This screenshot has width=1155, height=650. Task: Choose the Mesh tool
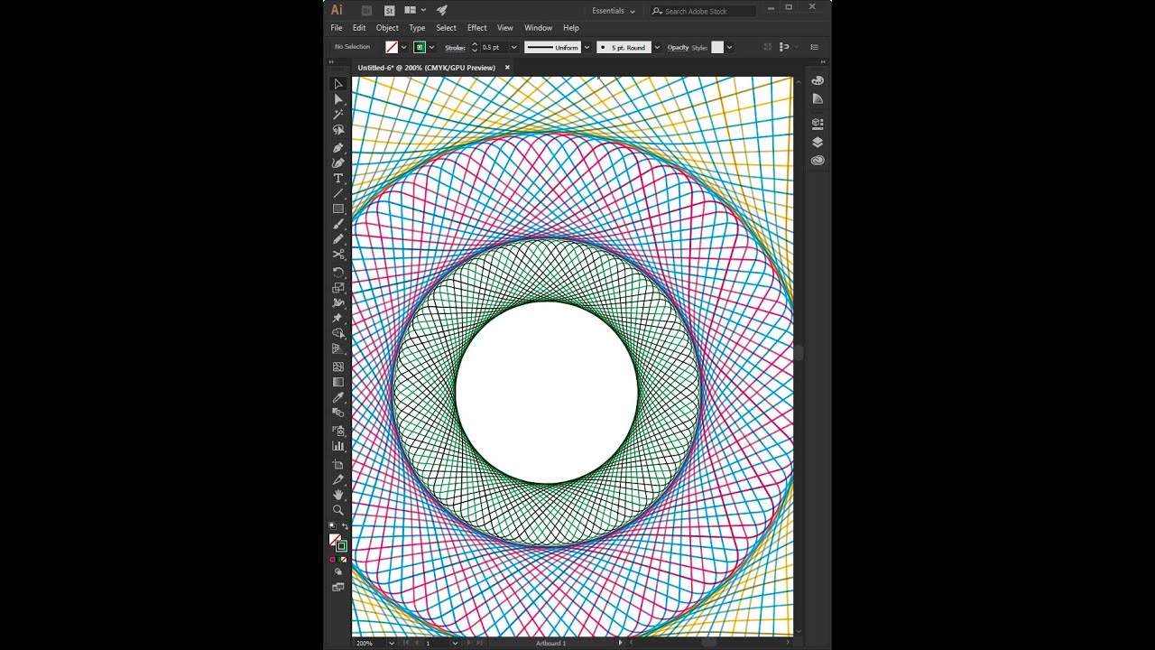(338, 367)
